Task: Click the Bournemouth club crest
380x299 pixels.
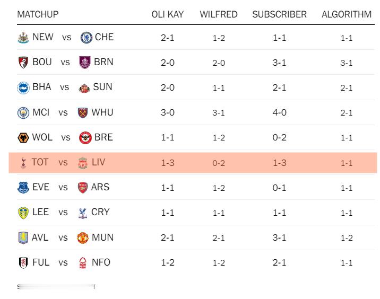Action: (23, 63)
